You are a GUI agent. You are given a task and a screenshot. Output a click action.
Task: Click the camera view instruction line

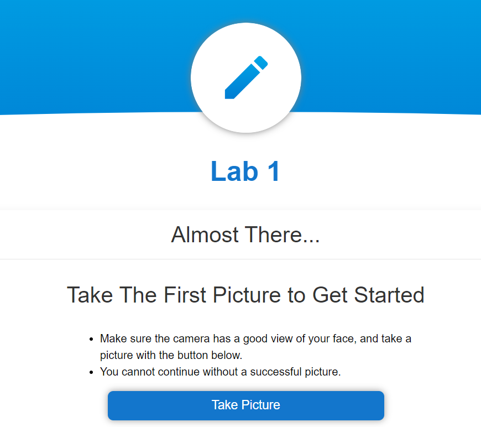point(255,339)
